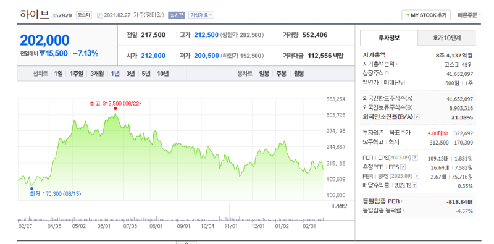
Task: Switch to 일봉 candle chart
Action: [x=264, y=74]
